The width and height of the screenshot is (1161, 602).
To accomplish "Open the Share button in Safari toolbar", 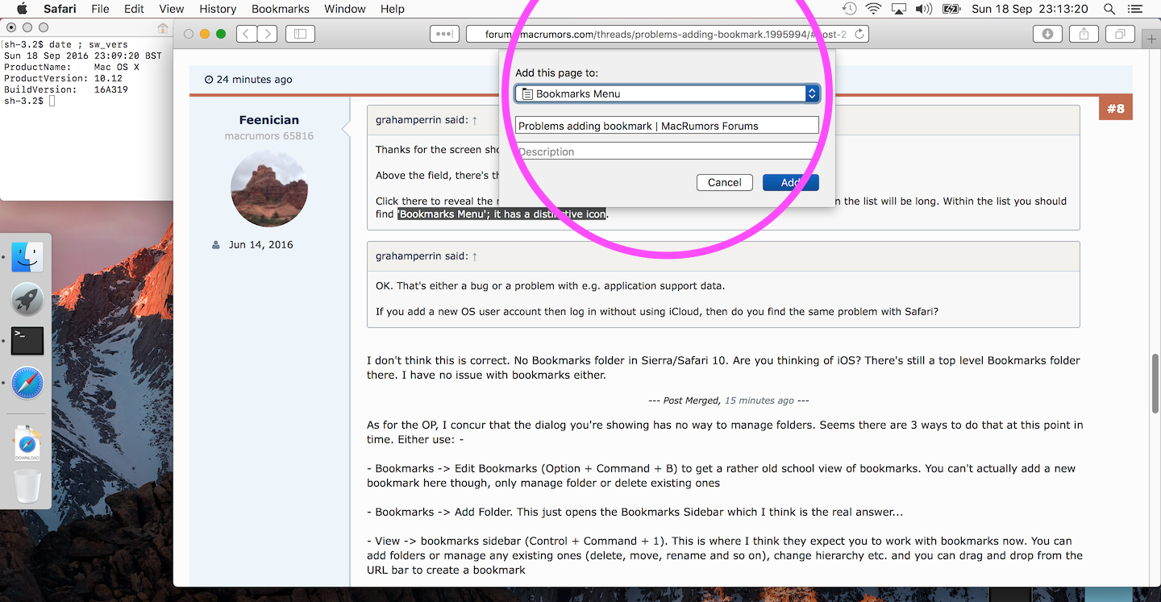I will coord(1084,34).
